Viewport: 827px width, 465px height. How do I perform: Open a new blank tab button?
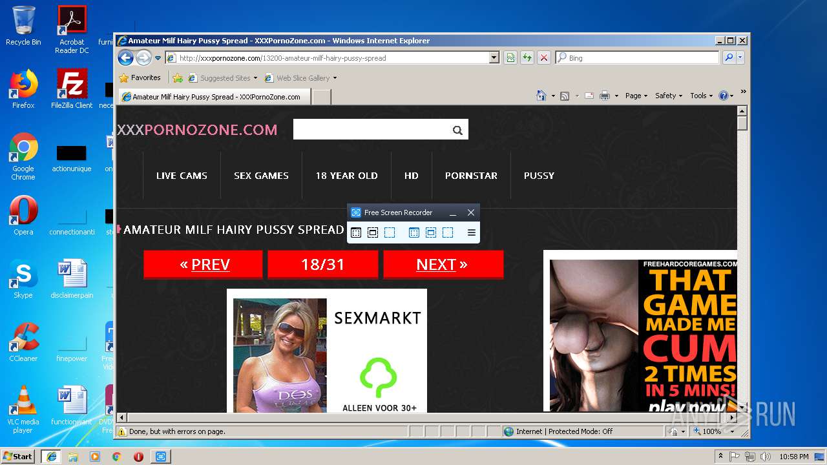point(322,97)
